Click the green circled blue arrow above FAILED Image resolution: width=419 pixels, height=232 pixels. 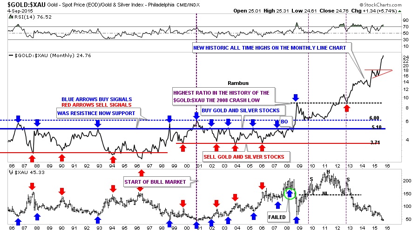pyautogui.click(x=290, y=193)
